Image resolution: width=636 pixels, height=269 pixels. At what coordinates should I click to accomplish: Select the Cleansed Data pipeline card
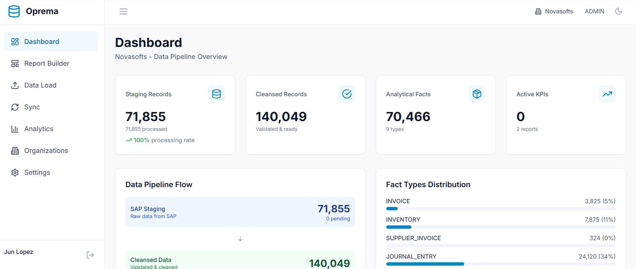(240, 260)
